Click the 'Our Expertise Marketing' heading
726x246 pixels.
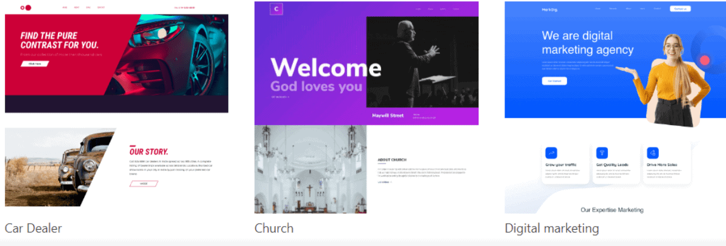click(x=612, y=210)
